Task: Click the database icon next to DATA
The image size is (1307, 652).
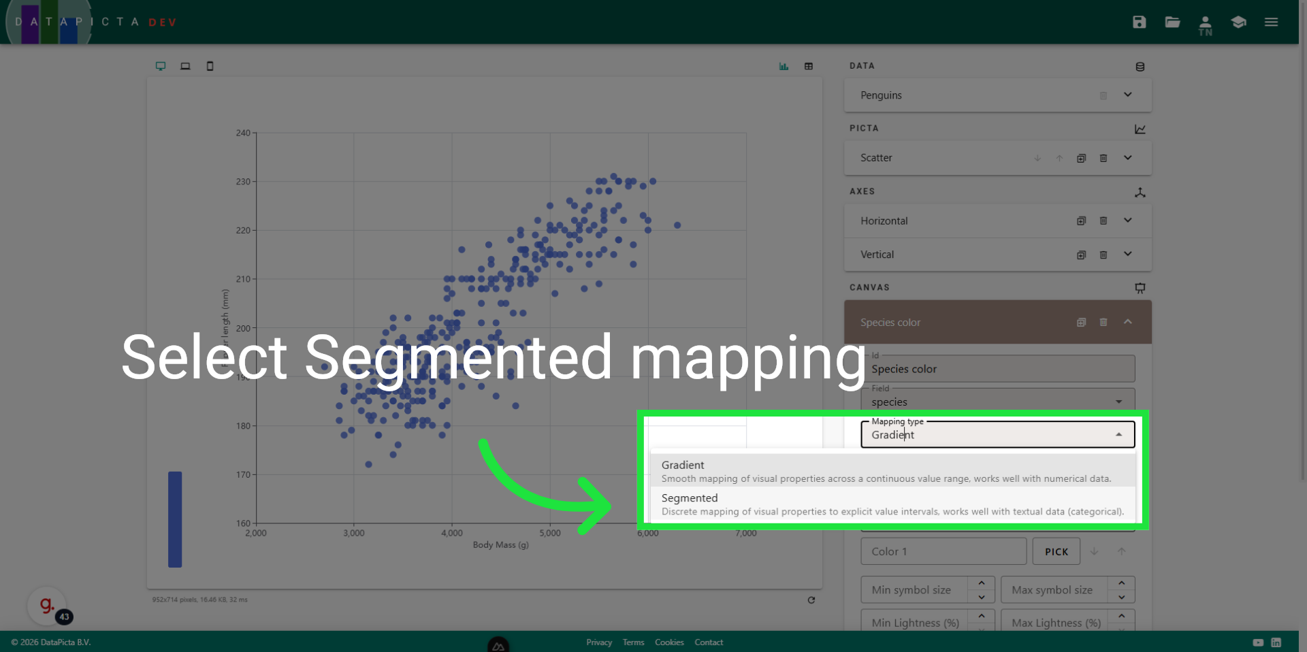Action: coord(1140,66)
